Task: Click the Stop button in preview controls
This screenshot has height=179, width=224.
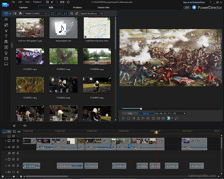Action: (x=128, y=119)
